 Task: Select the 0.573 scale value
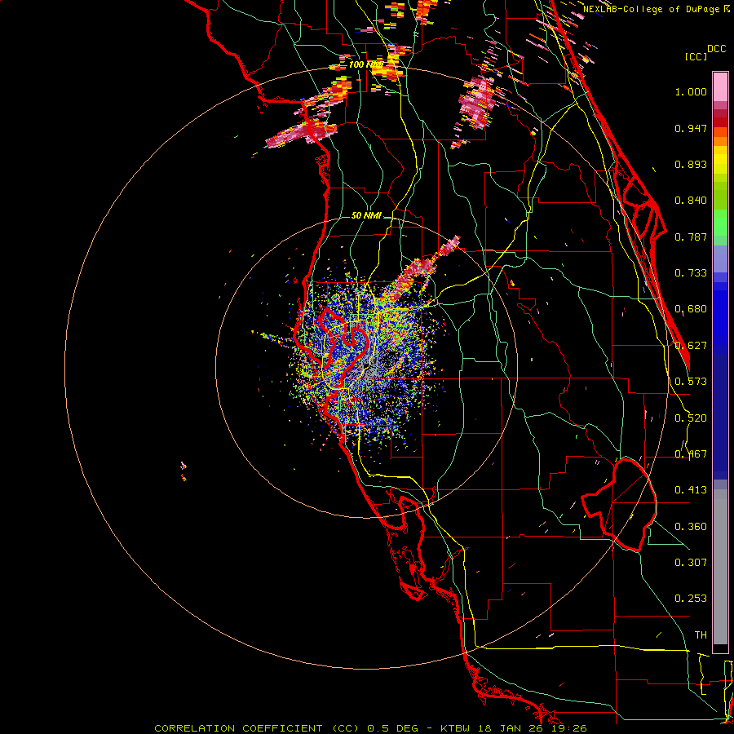691,382
